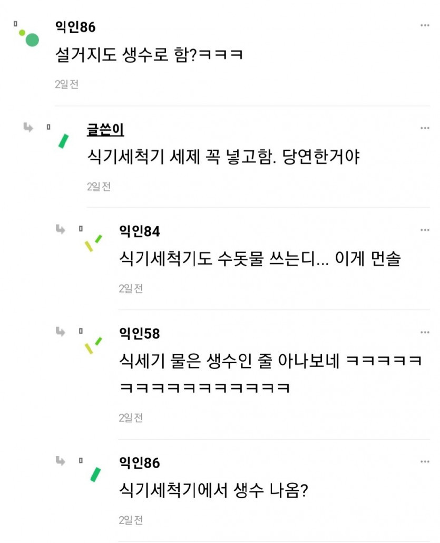
Task: Click the '2일 전' timestamp under the 글쓴이 reply
Action: pyautogui.click(x=99, y=187)
